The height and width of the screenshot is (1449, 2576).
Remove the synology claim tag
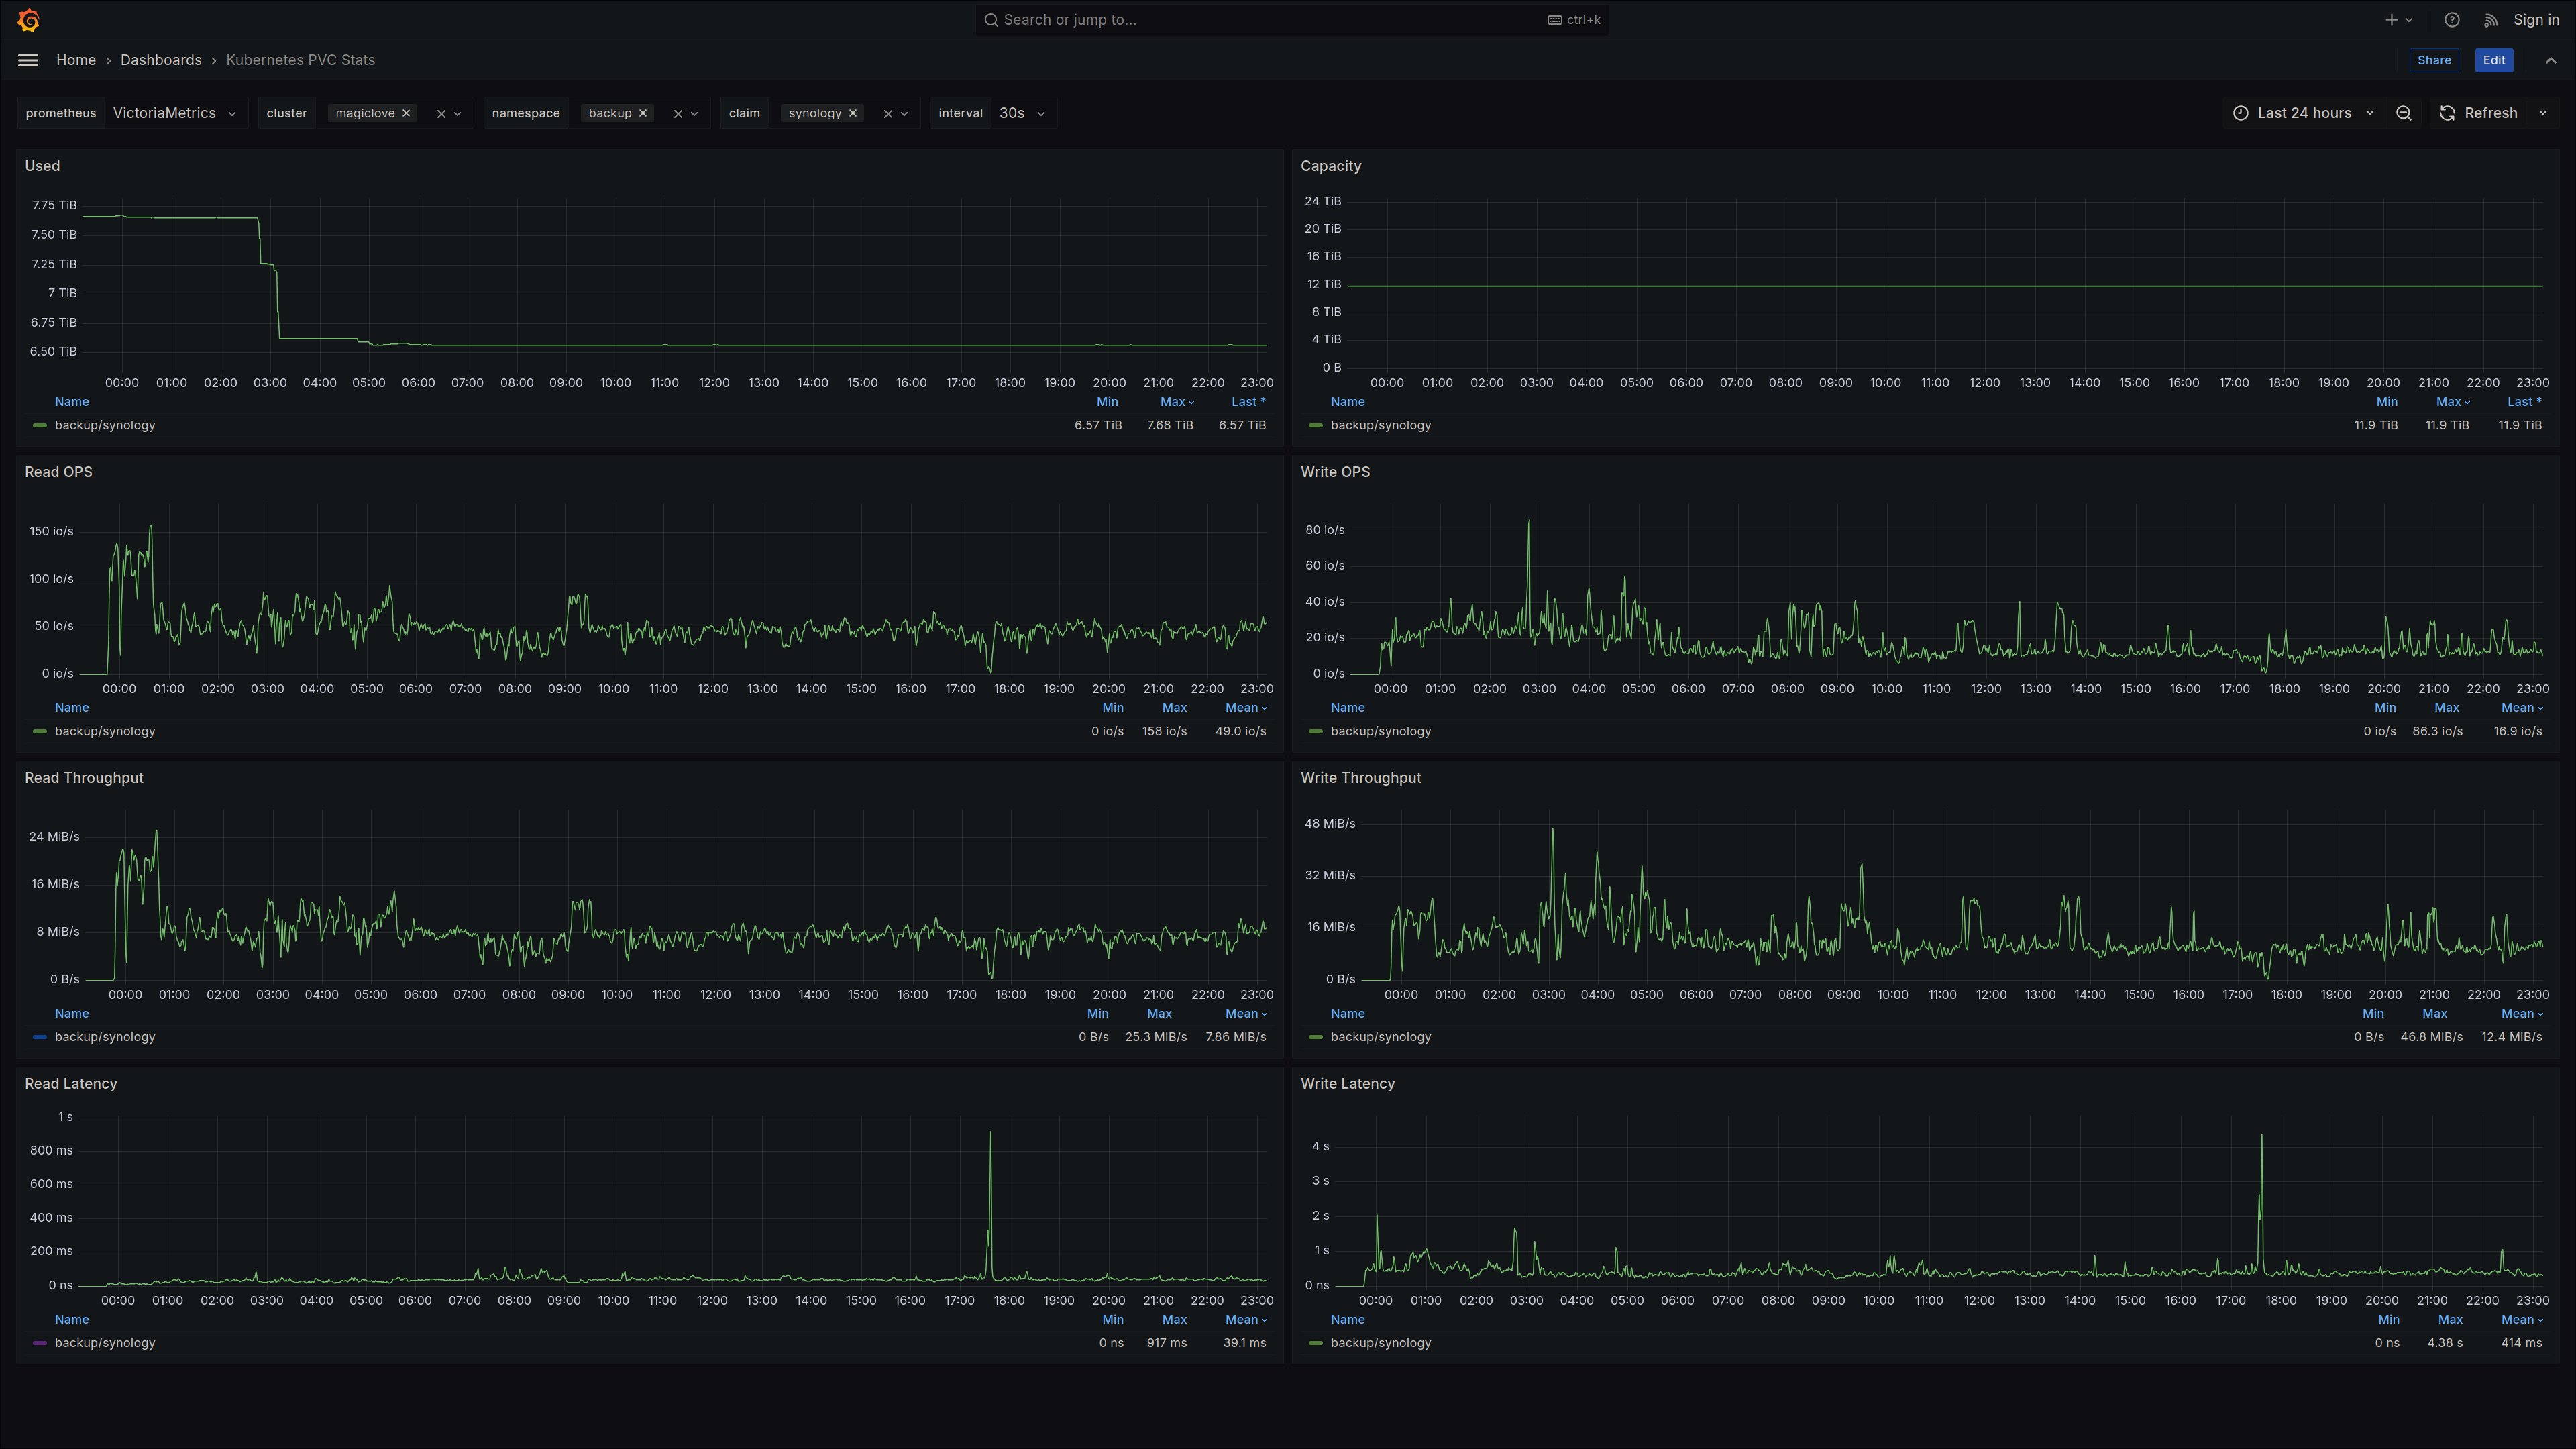pyautogui.click(x=853, y=113)
